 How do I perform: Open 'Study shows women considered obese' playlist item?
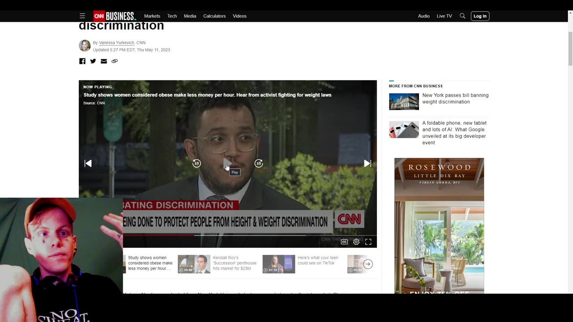tap(150, 263)
